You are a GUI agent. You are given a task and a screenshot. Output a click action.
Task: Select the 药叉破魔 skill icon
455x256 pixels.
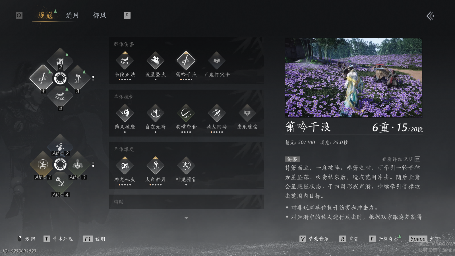tap(125, 113)
